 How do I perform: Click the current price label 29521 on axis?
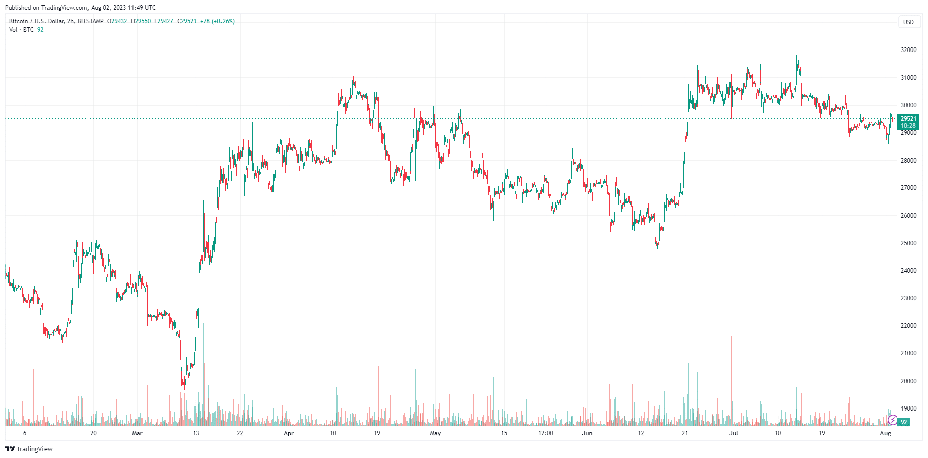tap(908, 119)
